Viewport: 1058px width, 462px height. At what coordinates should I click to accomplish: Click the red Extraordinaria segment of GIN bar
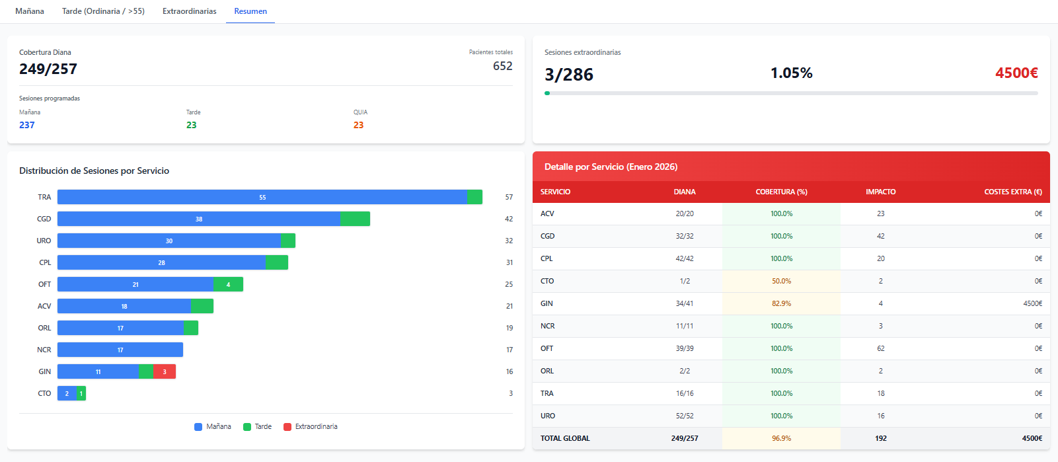tap(165, 371)
